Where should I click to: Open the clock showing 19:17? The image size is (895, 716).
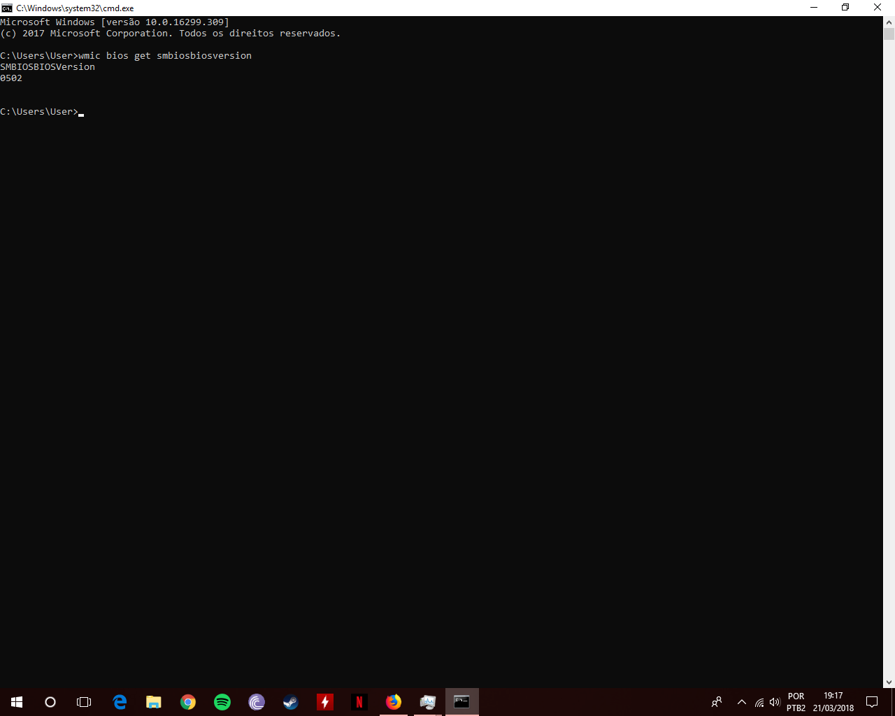[833, 702]
